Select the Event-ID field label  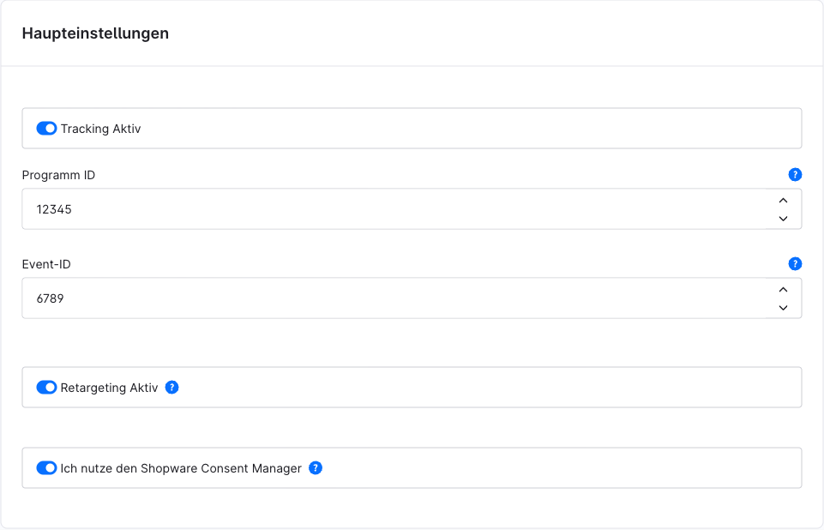pos(46,264)
